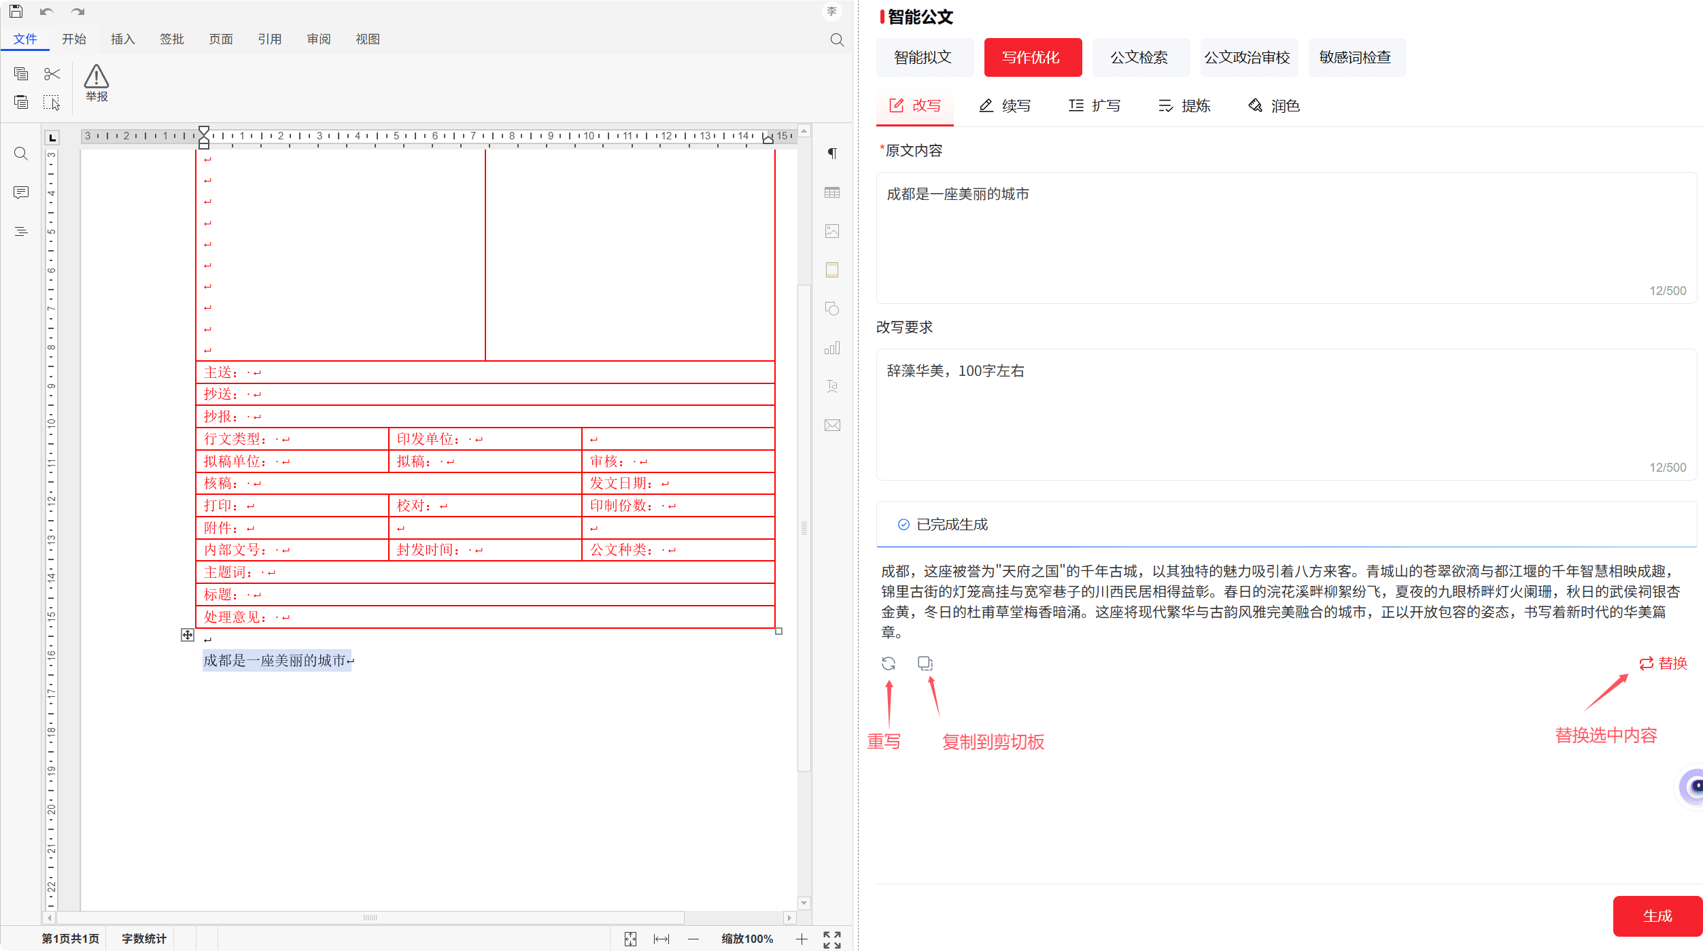Image resolution: width=1703 pixels, height=951 pixels.
Task: Click the envelope mail icon in right sidebar
Action: coord(832,426)
